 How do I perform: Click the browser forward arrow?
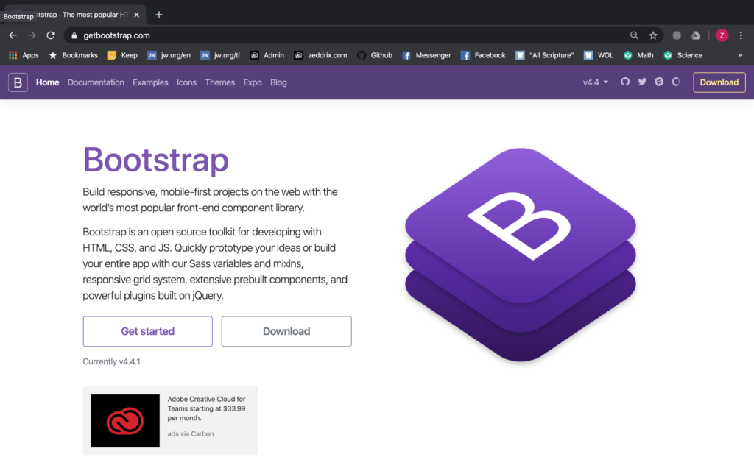[x=32, y=35]
